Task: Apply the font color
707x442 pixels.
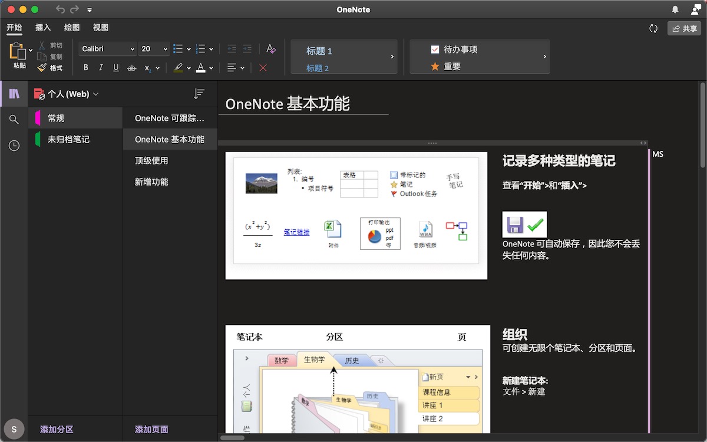Action: [201, 68]
